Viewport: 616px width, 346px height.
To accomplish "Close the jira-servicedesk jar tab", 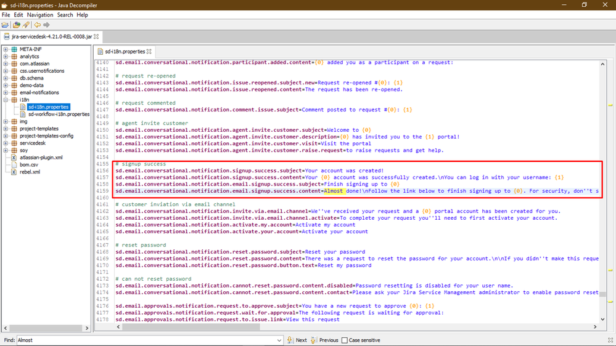I will click(96, 37).
